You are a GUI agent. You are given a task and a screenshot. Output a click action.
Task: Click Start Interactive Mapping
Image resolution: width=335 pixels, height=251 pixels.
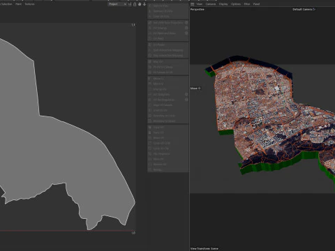[x=168, y=50]
